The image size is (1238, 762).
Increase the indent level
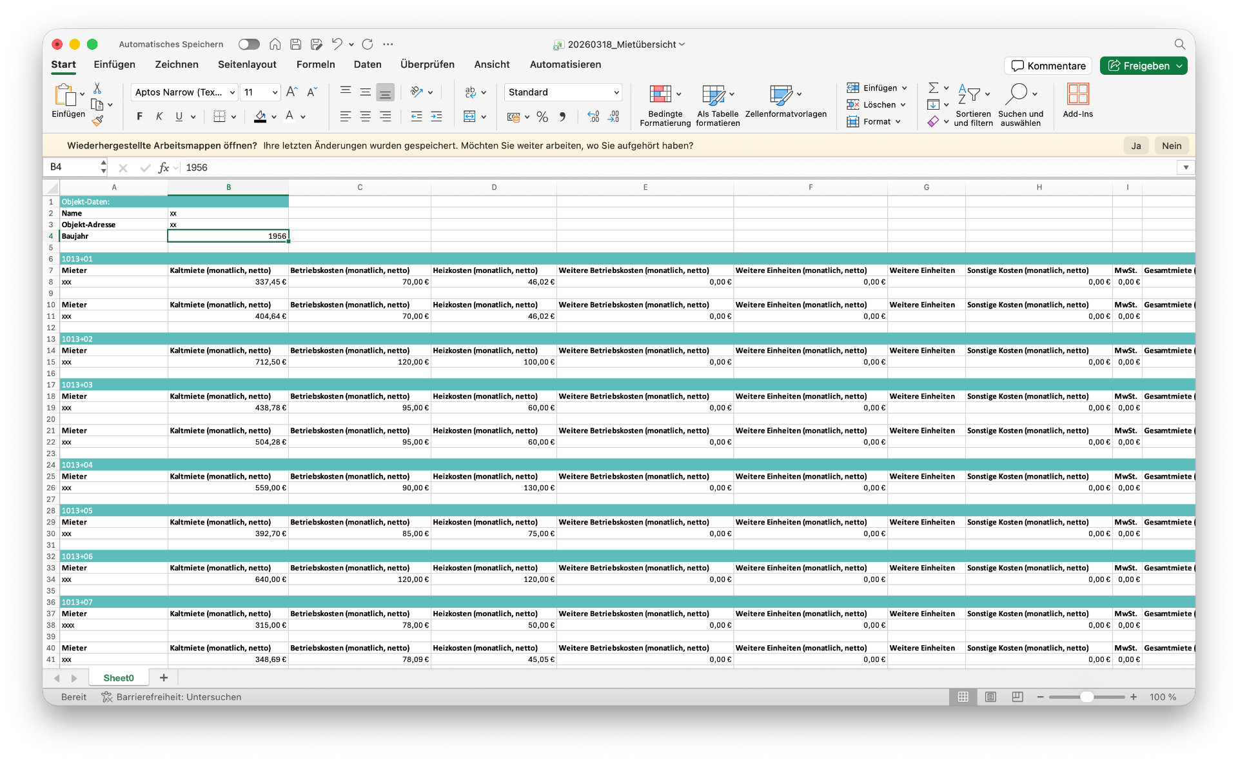coord(437,116)
